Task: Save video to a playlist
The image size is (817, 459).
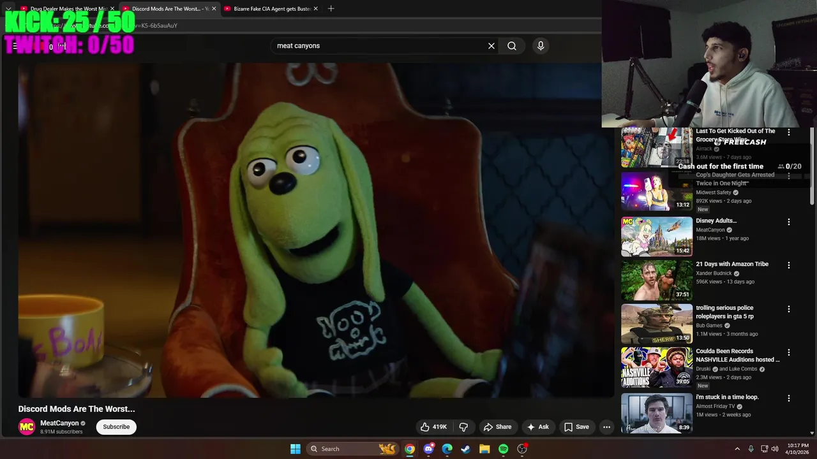Action: tap(576, 427)
